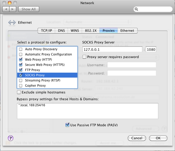Click the bypass proxy hosts text area
Screen dimensions: 175x151
pos(87,111)
